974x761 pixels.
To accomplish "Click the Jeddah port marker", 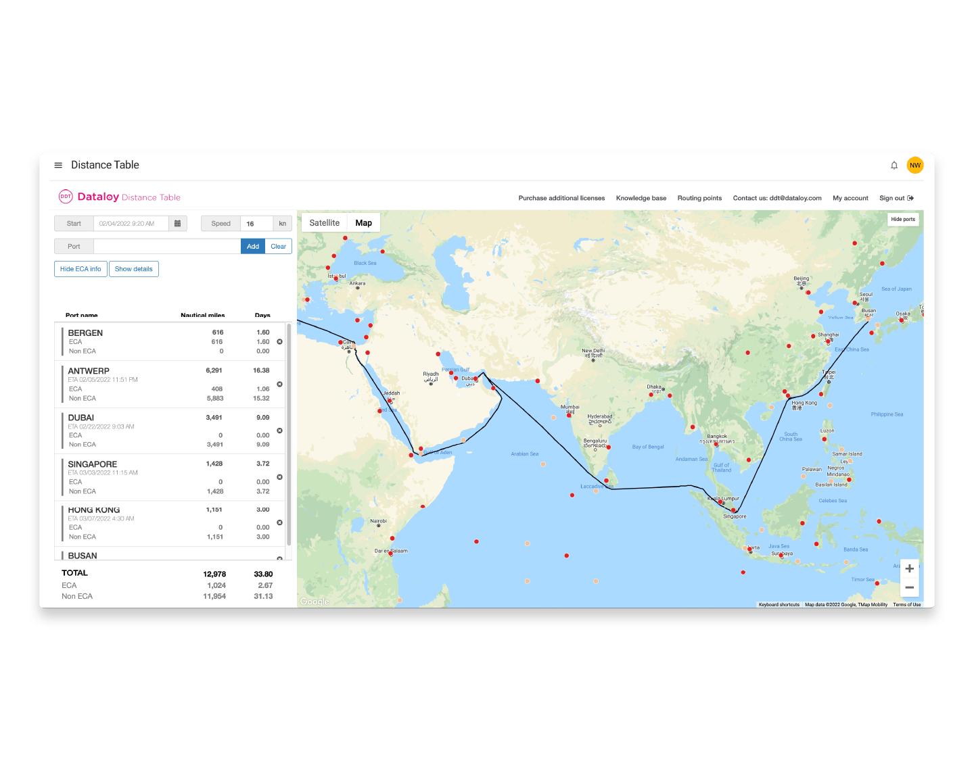I will 390,400.
